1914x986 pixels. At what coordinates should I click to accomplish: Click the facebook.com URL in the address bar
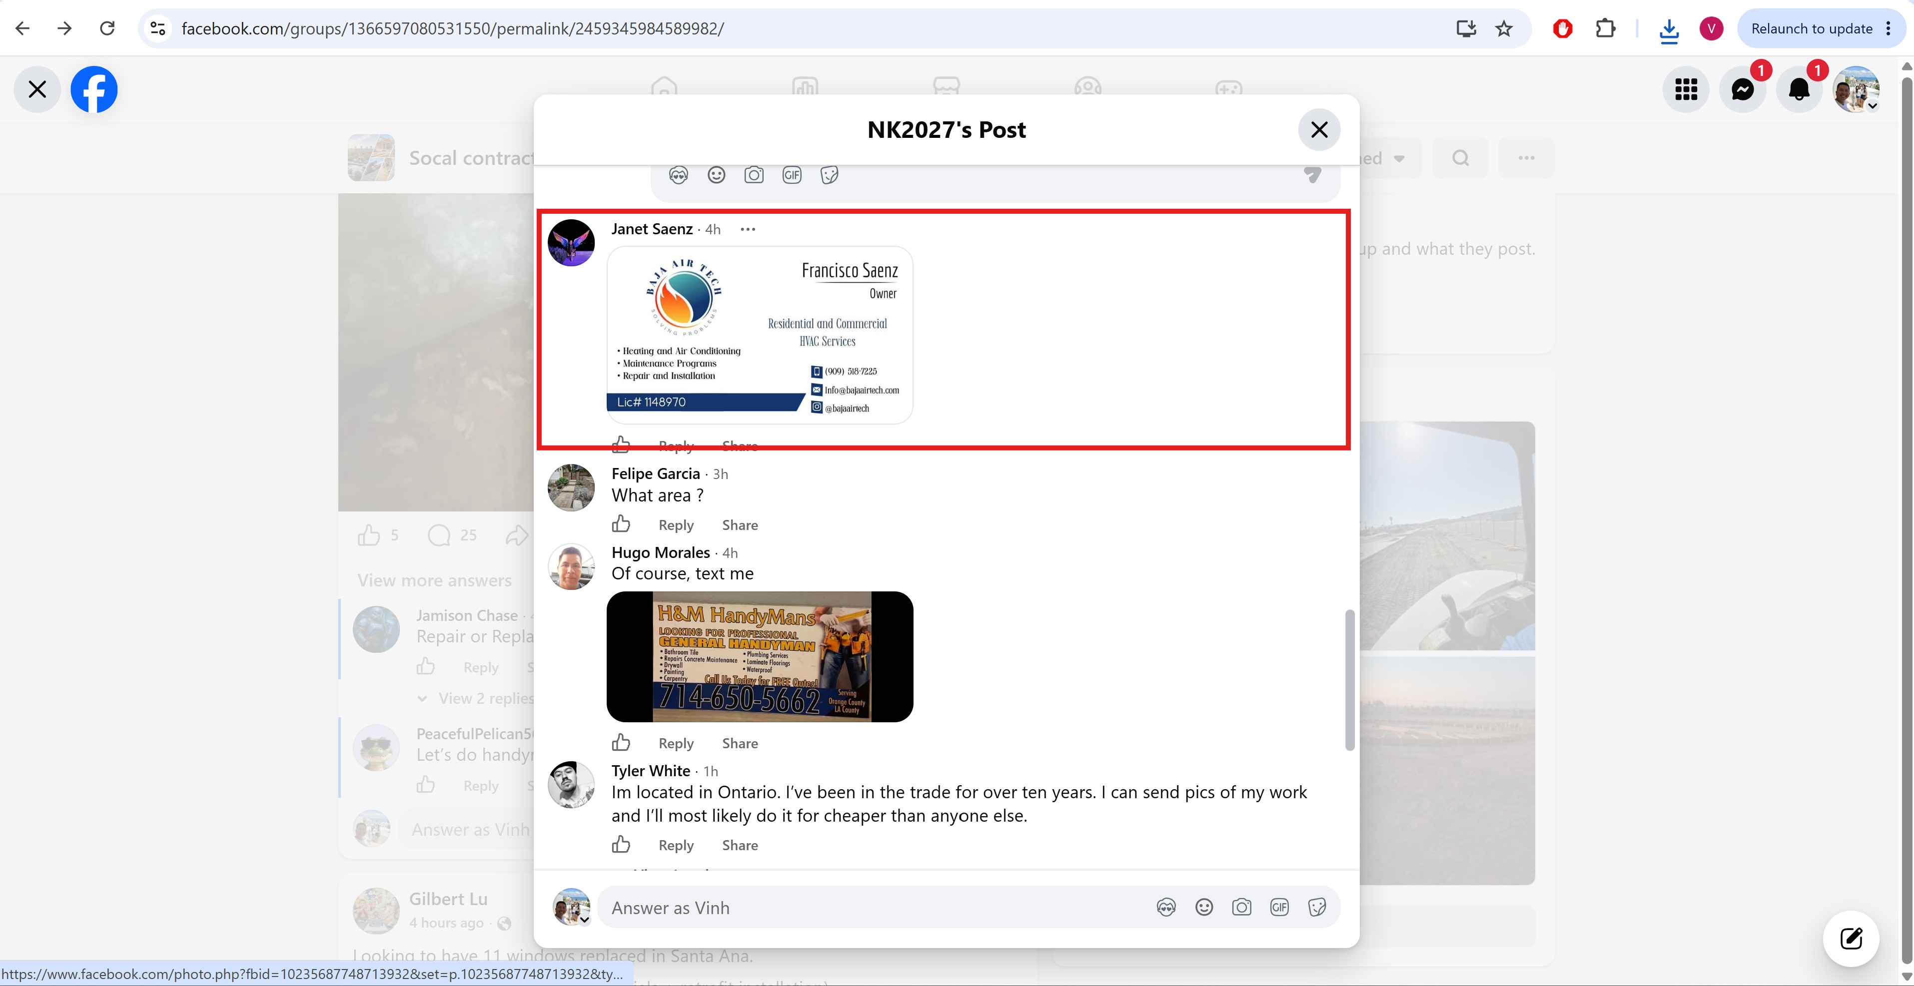click(452, 28)
